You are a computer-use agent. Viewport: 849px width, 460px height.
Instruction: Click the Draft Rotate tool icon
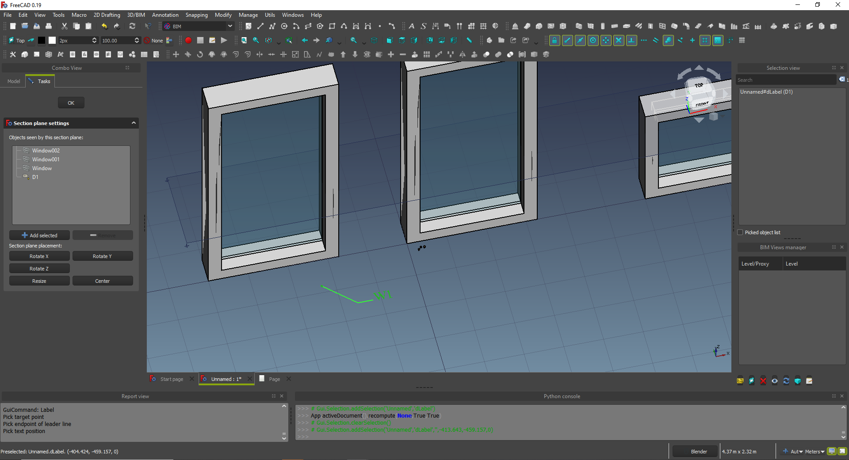tap(200, 54)
